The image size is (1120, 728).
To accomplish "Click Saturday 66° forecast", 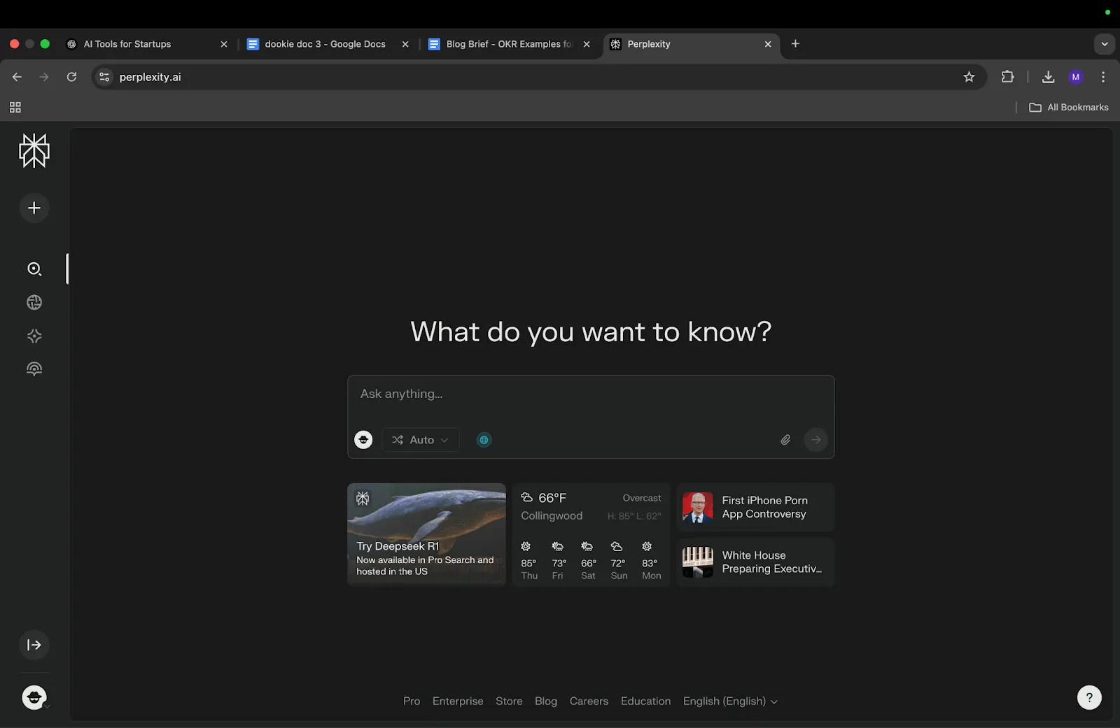I will (x=588, y=560).
